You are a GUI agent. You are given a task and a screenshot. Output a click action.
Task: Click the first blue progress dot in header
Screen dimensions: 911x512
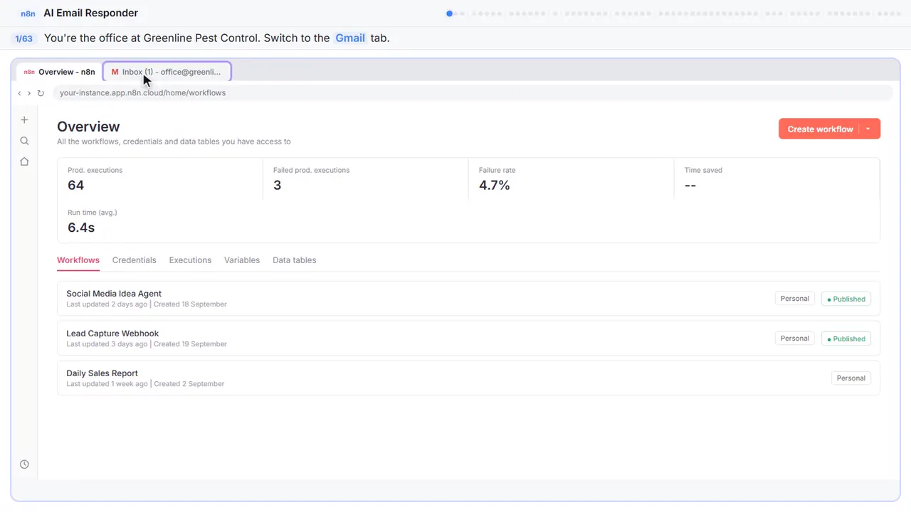pyautogui.click(x=449, y=14)
